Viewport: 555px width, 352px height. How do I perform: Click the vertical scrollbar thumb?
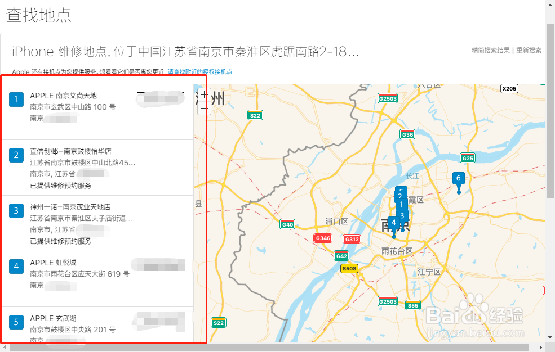coord(550,110)
